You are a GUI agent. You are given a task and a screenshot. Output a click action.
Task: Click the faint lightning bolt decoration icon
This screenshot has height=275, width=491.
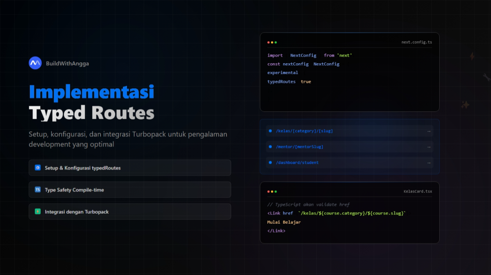coord(472,56)
